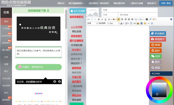174x105 pixels.
Task: Toggle italic formatting
Action: 102,19
